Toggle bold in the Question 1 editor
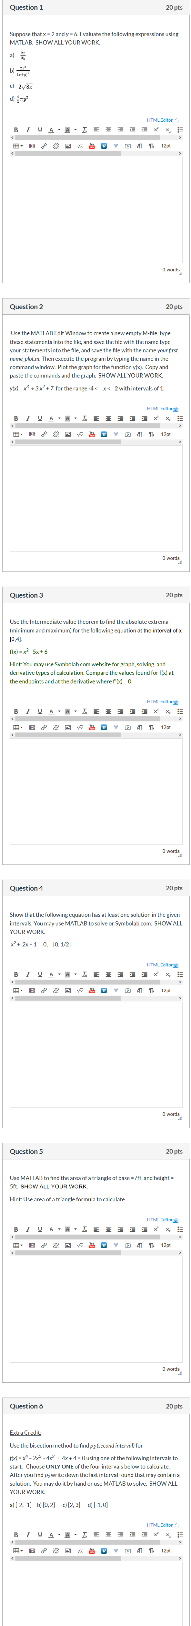 [16, 130]
